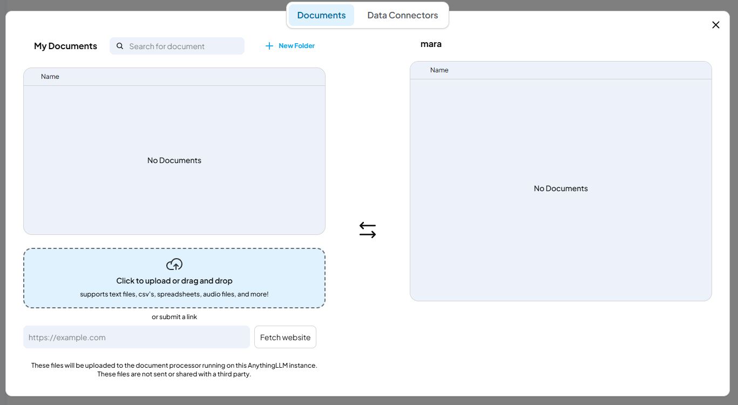
Task: Click the two-way transfer arrows icon
Action: coord(368,230)
